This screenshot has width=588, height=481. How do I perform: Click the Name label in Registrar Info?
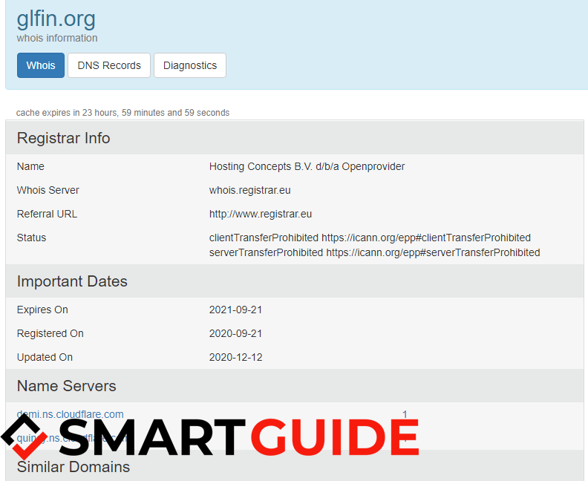[x=30, y=166]
